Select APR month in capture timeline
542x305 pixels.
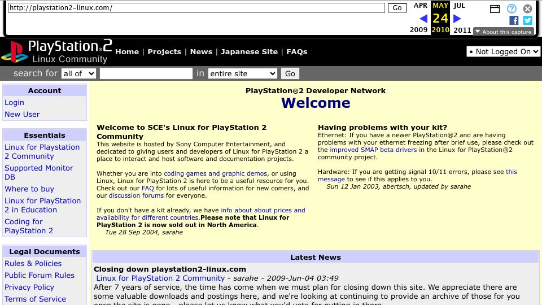(x=420, y=6)
